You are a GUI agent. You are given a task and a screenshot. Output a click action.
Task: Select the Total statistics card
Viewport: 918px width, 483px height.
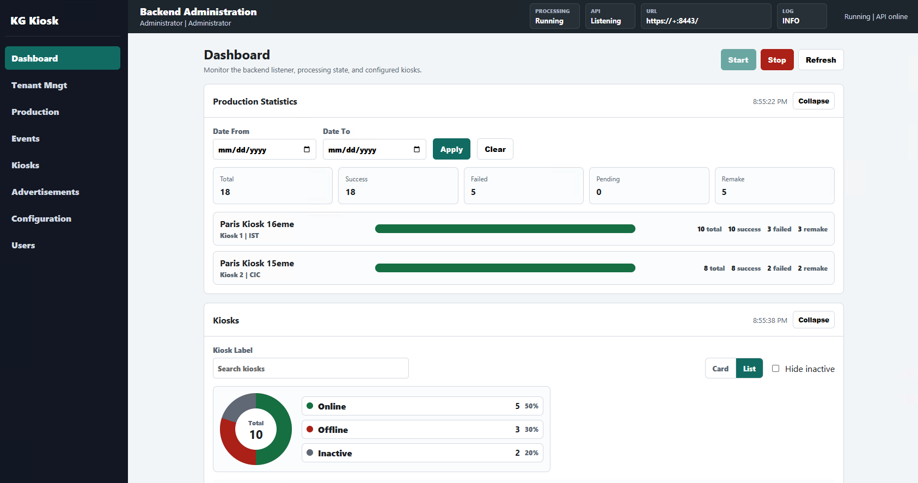click(x=273, y=186)
